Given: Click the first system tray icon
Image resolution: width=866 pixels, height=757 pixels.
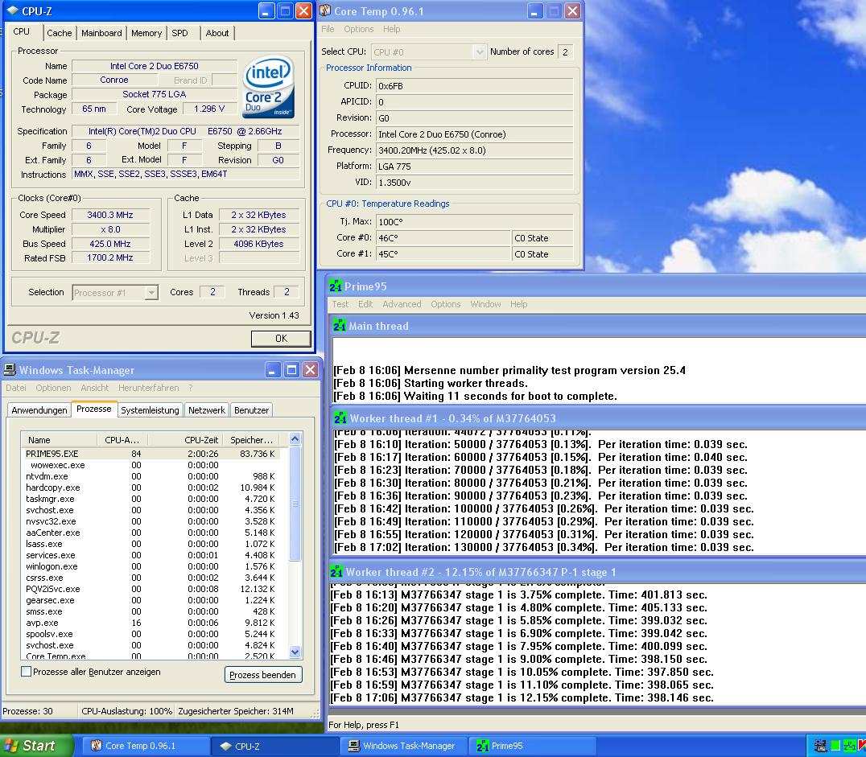Looking at the screenshot, I should (x=820, y=746).
